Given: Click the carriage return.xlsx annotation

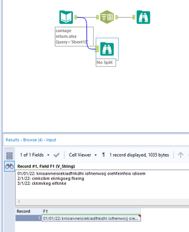Looking at the screenshot, I should pos(74,36).
